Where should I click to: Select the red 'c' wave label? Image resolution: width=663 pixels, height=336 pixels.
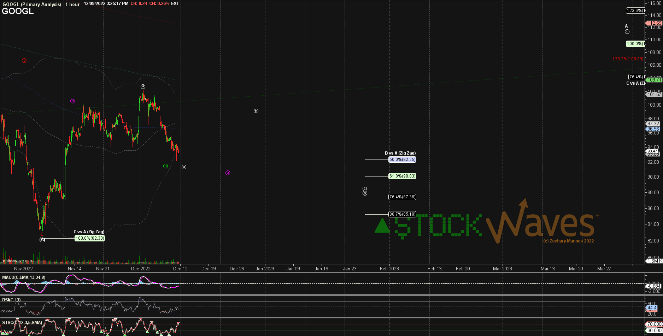pos(42,234)
